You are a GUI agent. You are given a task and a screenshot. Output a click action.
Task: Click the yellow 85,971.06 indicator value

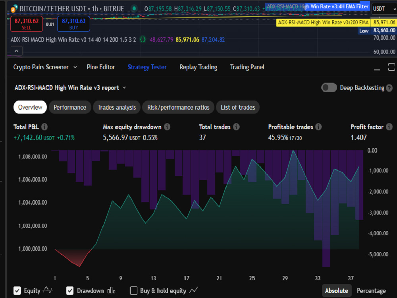[x=187, y=39]
